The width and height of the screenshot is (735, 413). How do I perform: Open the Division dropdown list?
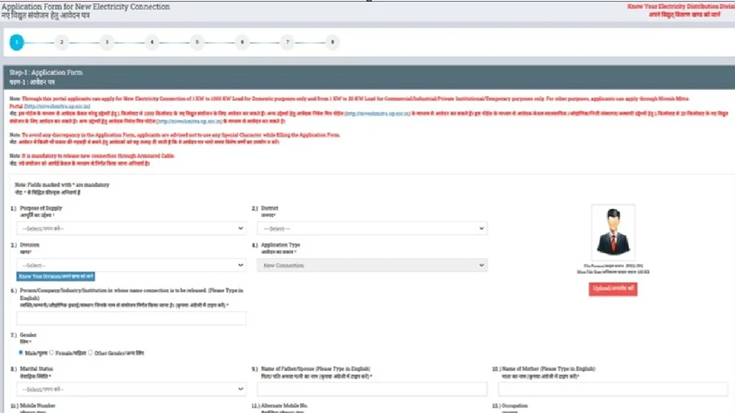pos(131,266)
